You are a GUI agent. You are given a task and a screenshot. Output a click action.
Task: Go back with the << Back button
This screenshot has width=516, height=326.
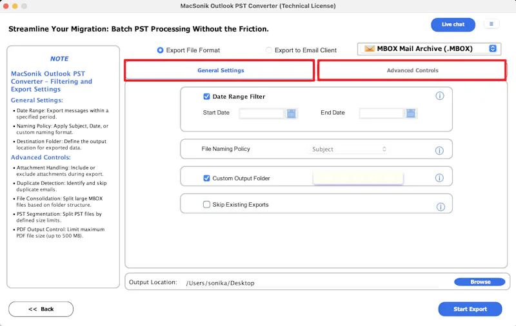click(41, 309)
